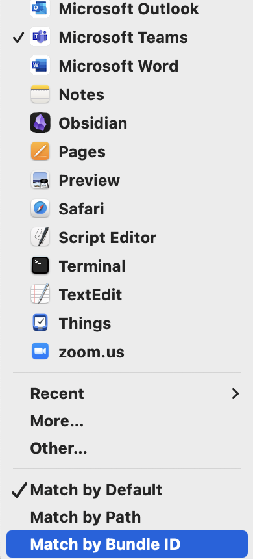
Task: Click the Microsoft Word app icon
Action: (x=40, y=66)
